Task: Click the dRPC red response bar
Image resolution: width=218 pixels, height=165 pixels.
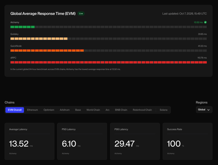Action: pyautogui.click(x=108, y=62)
